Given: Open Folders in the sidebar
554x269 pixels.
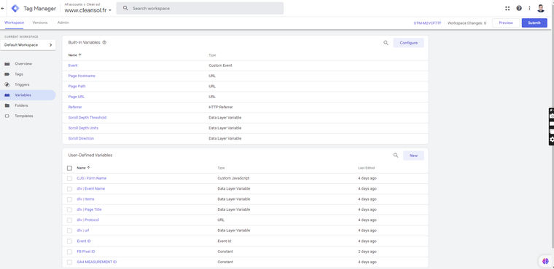Looking at the screenshot, I should coord(21,105).
